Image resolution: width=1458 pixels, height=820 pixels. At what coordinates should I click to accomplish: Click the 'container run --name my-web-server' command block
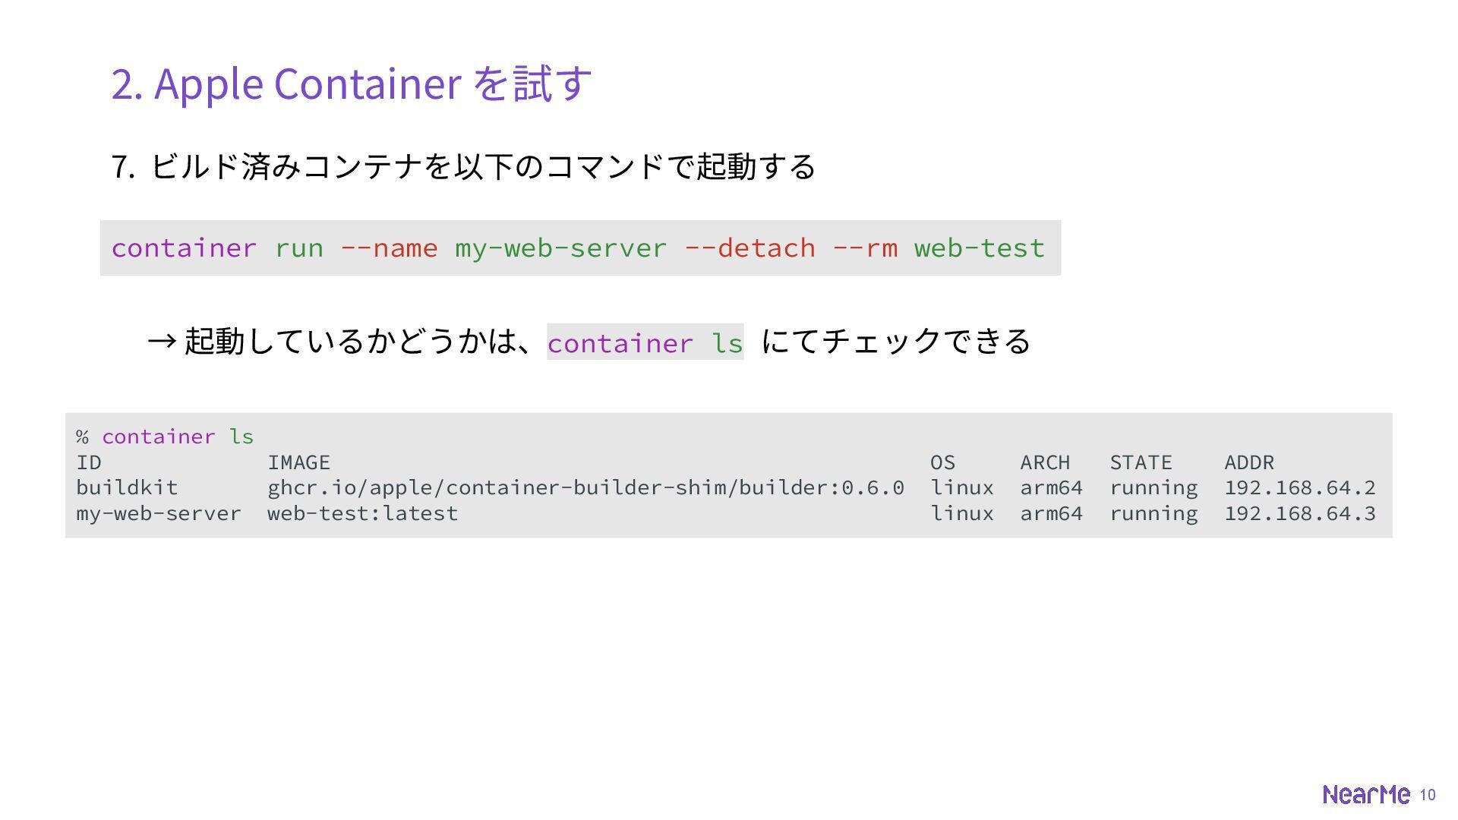580,248
